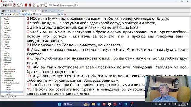Open the second red bookmark icon

pos(30,5)
